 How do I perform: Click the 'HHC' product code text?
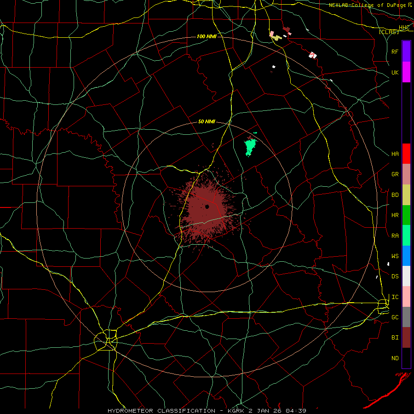pyautogui.click(x=404, y=28)
